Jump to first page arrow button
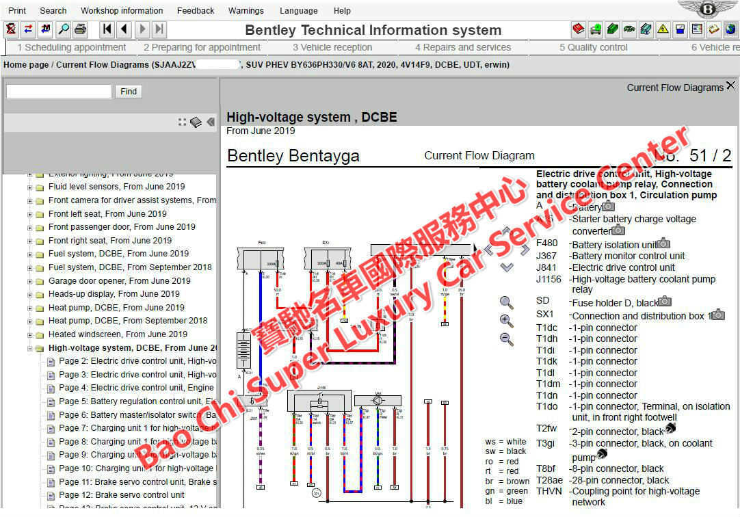 107,29
